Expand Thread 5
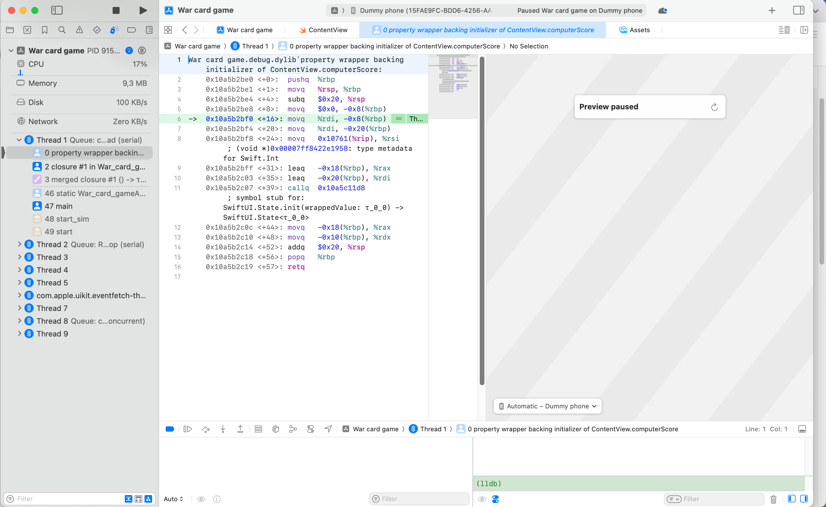 click(x=19, y=283)
